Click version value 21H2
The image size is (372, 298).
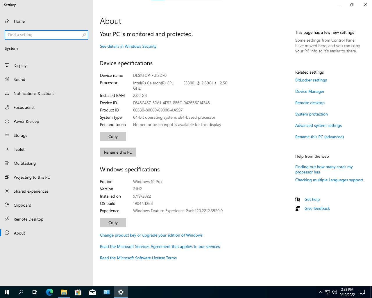point(137,189)
